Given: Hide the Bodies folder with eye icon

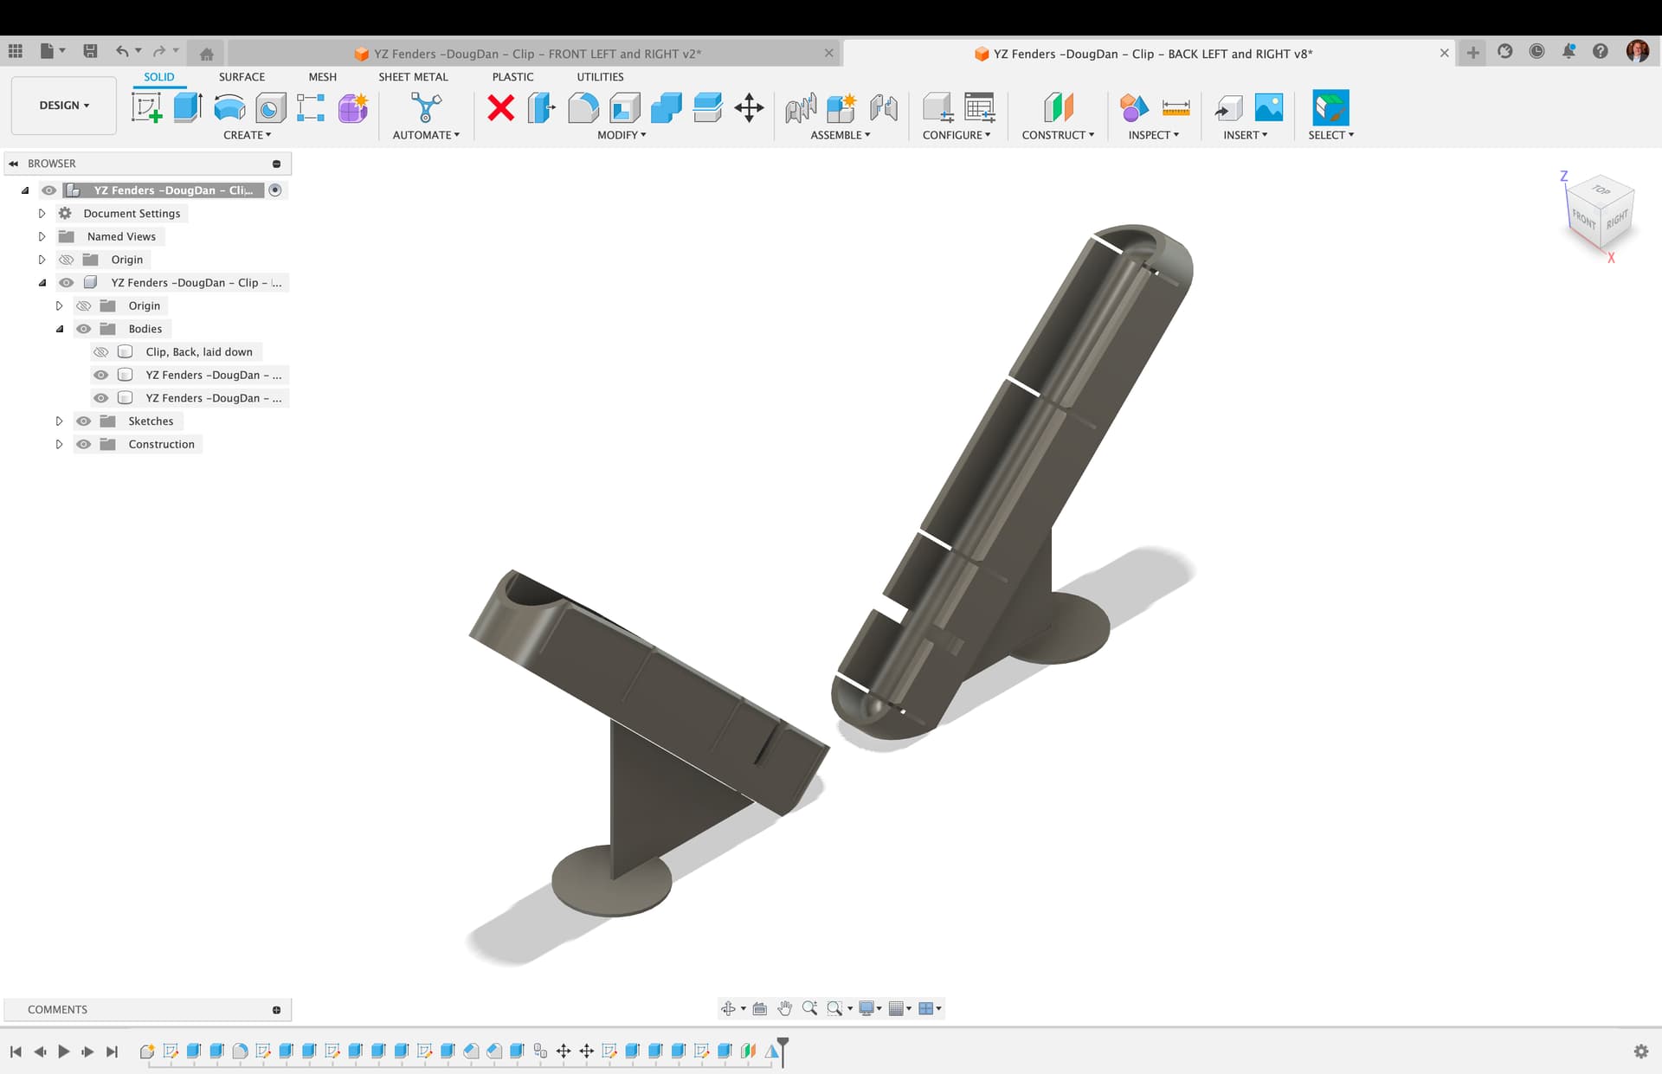Looking at the screenshot, I should (84, 329).
